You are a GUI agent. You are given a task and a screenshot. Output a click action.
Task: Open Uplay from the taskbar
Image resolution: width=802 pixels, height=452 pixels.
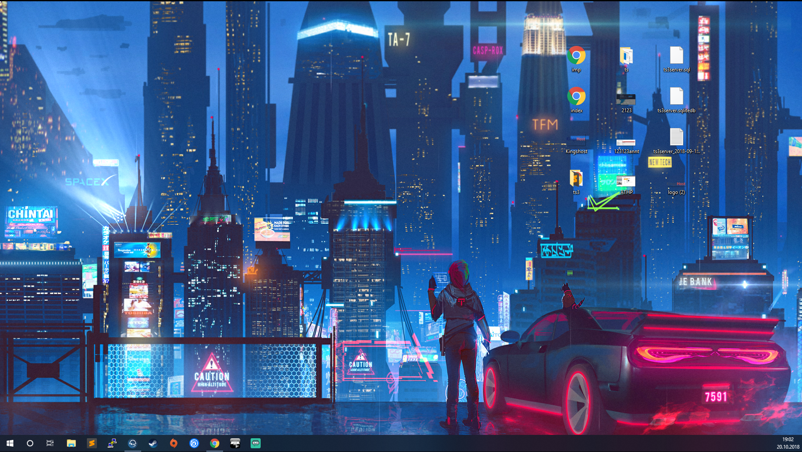pyautogui.click(x=194, y=443)
